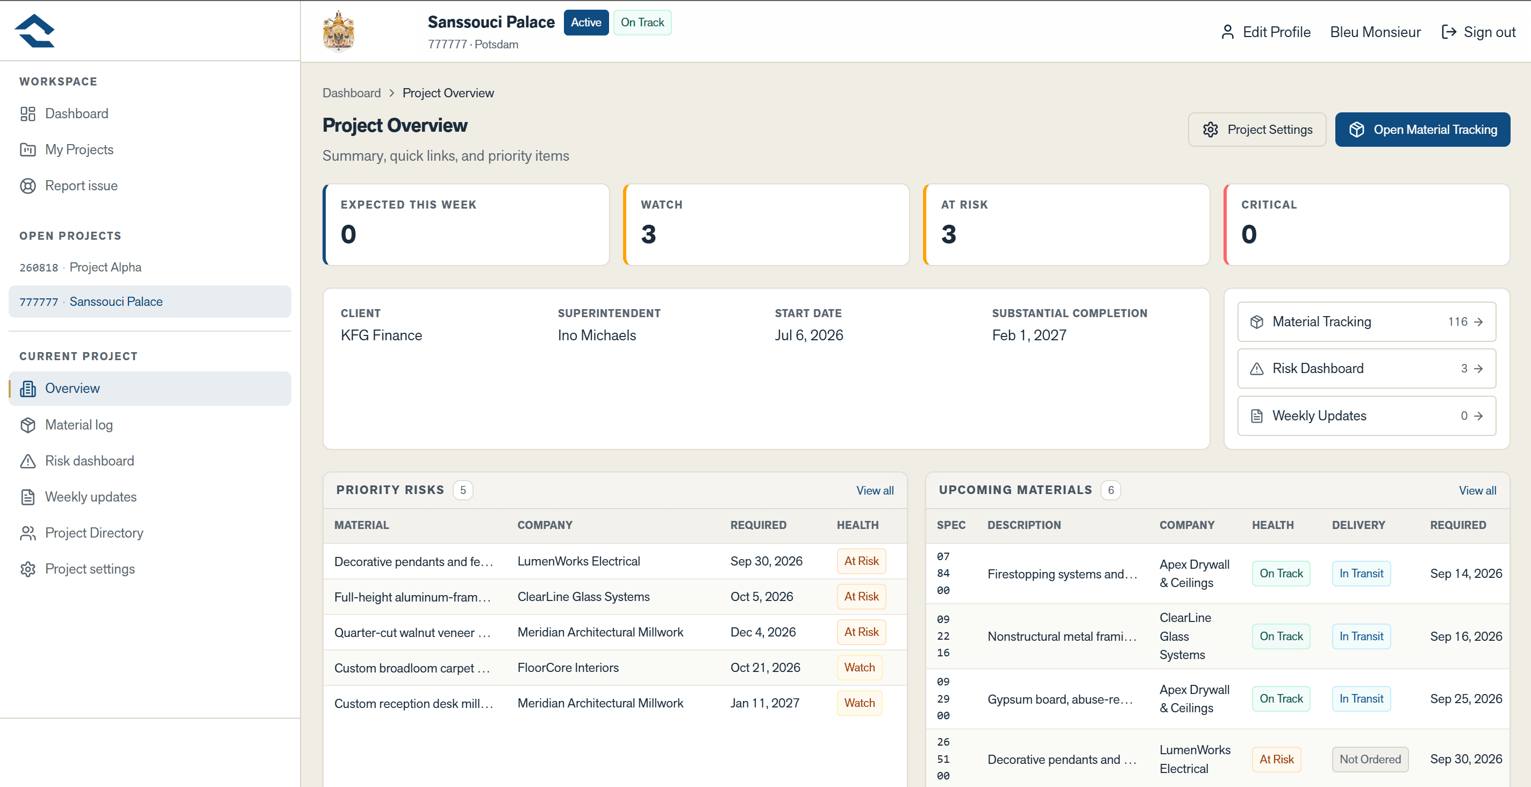Click the arrow beside Risk Dashboard count 3
Screen dimensions: 1531x787
click(x=1478, y=369)
